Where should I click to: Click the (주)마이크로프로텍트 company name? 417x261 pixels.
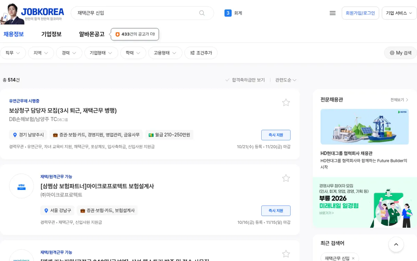[x=61, y=195]
